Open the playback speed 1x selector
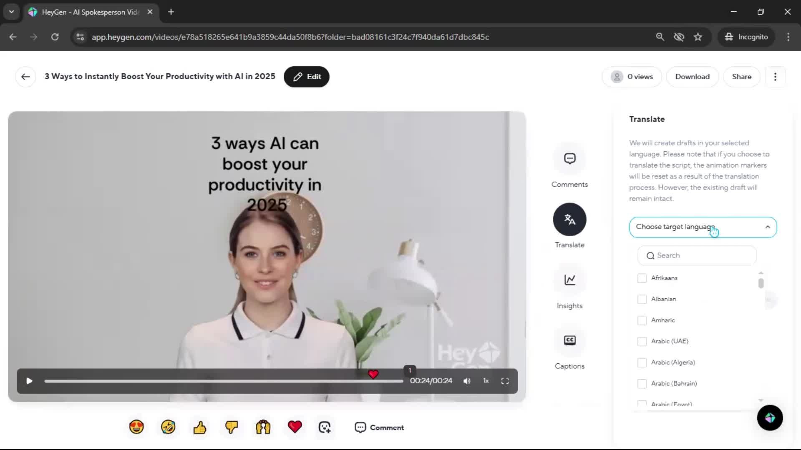This screenshot has height=450, width=801. 486,381
